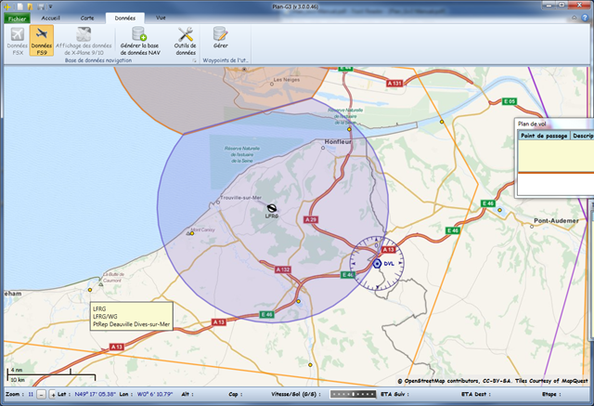
Task: Adjust the ground speed slider in status bar
Action: click(353, 394)
